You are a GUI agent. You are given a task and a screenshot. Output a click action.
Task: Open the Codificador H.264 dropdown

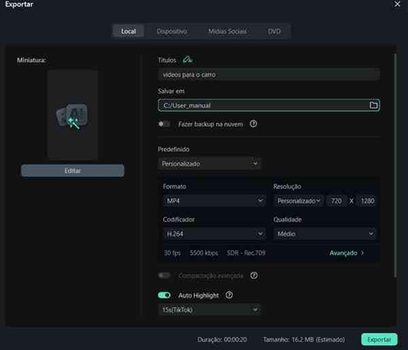[214, 234]
